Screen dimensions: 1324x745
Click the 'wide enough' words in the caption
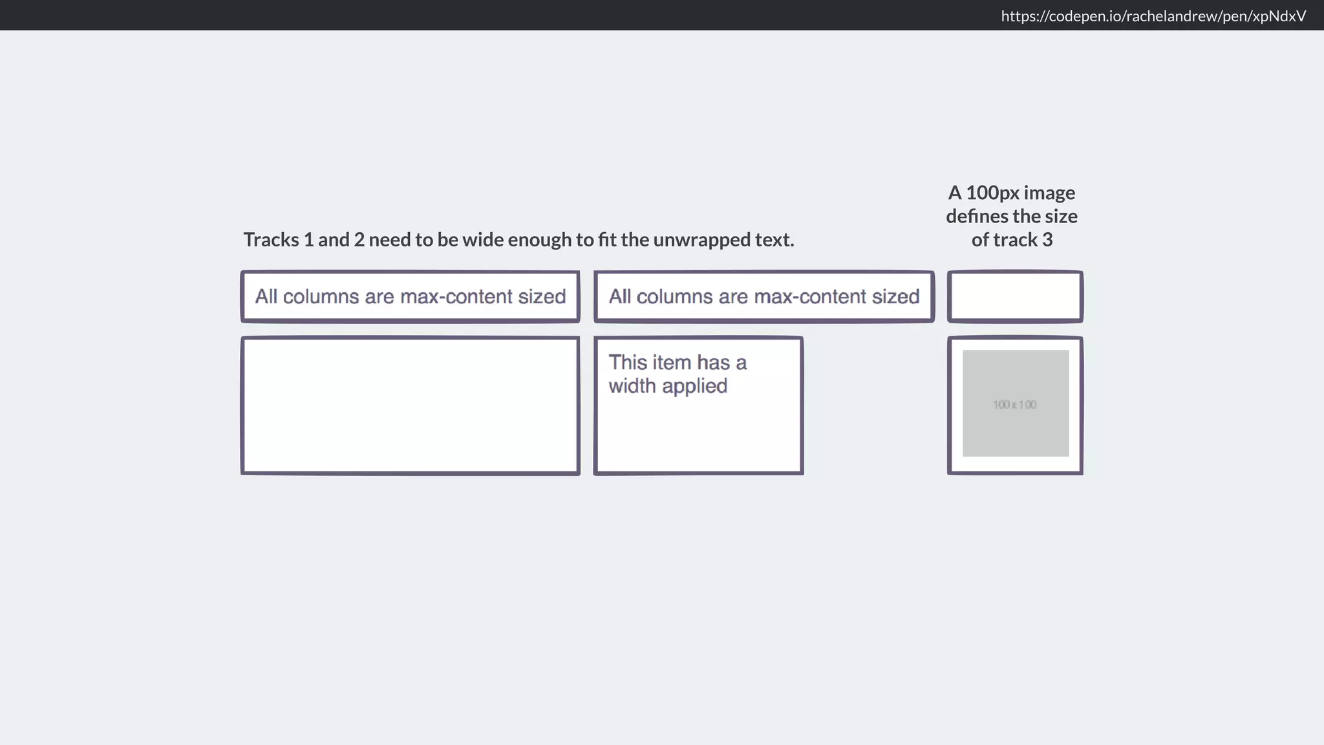pos(517,240)
